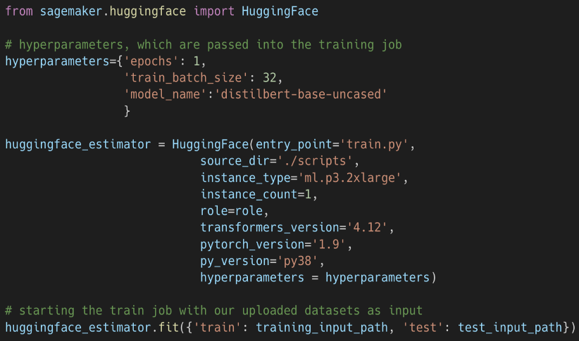Click 'hyperparameters = hyperparameters' argument's left name

pos(252,278)
